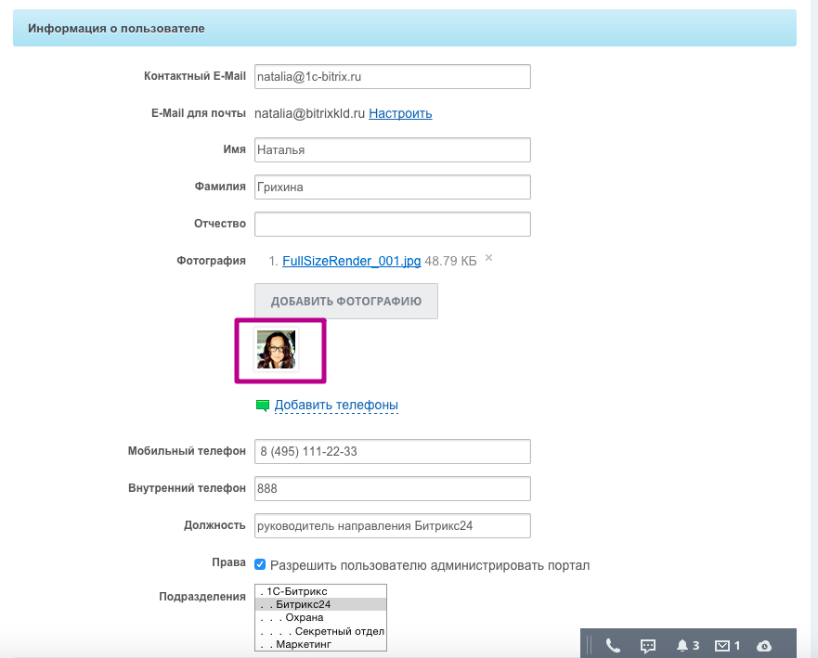The image size is (818, 658).
Task: Click the green icon beside Добавить телефоны
Action: (263, 406)
